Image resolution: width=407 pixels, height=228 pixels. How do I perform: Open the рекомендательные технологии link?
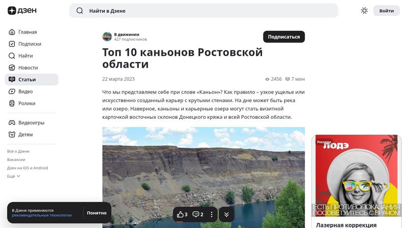(42, 215)
